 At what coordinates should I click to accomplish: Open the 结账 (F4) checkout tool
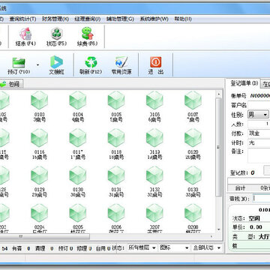(25, 37)
